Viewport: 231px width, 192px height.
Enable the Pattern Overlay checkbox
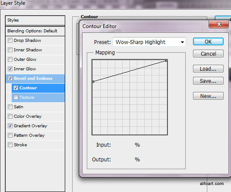coord(10,135)
